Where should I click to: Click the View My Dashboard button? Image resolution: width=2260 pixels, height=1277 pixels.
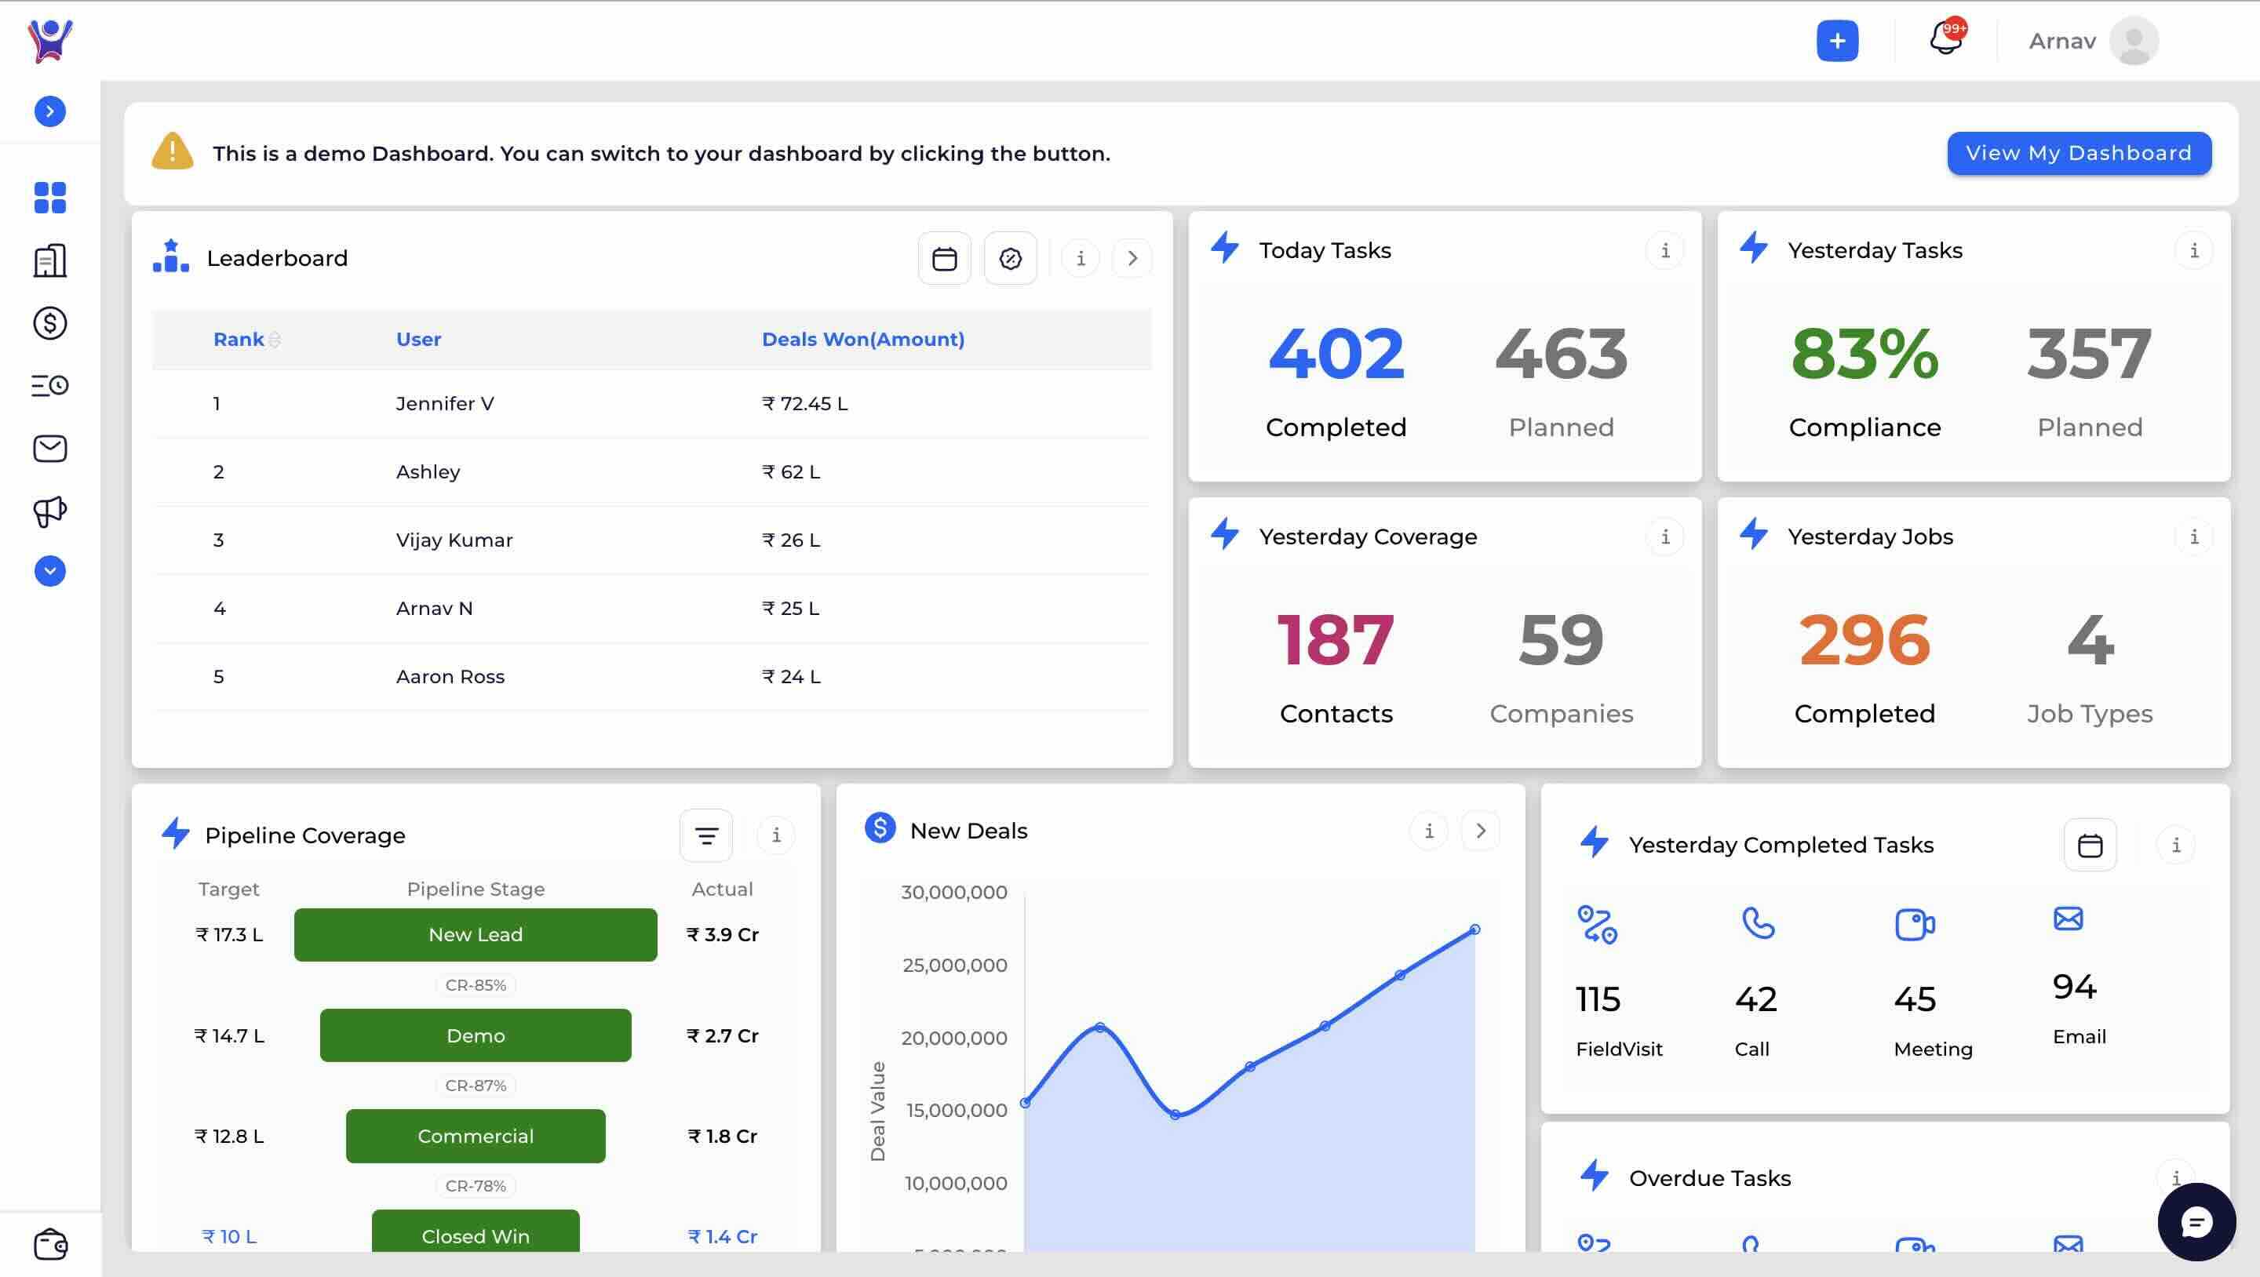(x=2079, y=154)
